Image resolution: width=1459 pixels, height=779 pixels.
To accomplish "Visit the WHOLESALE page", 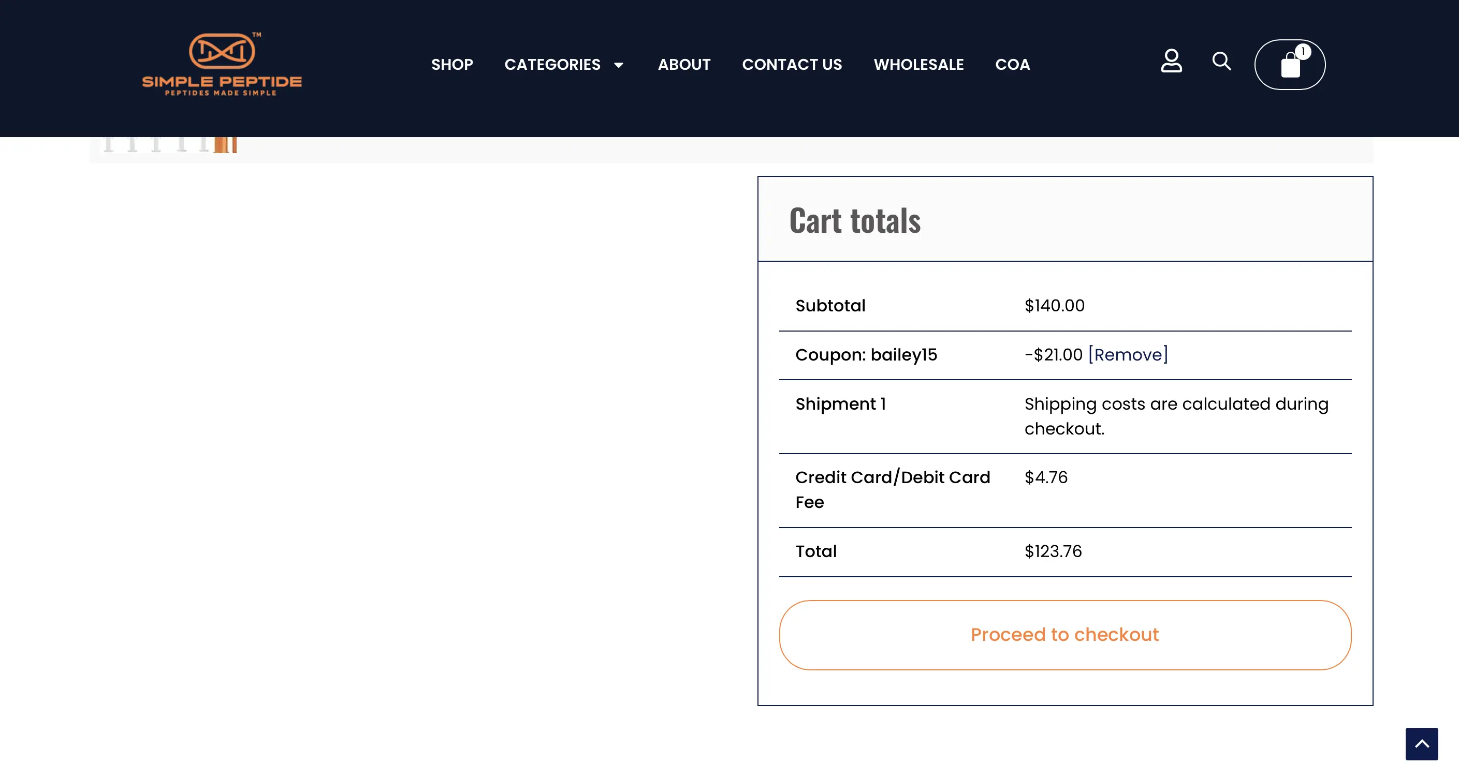I will (x=918, y=65).
